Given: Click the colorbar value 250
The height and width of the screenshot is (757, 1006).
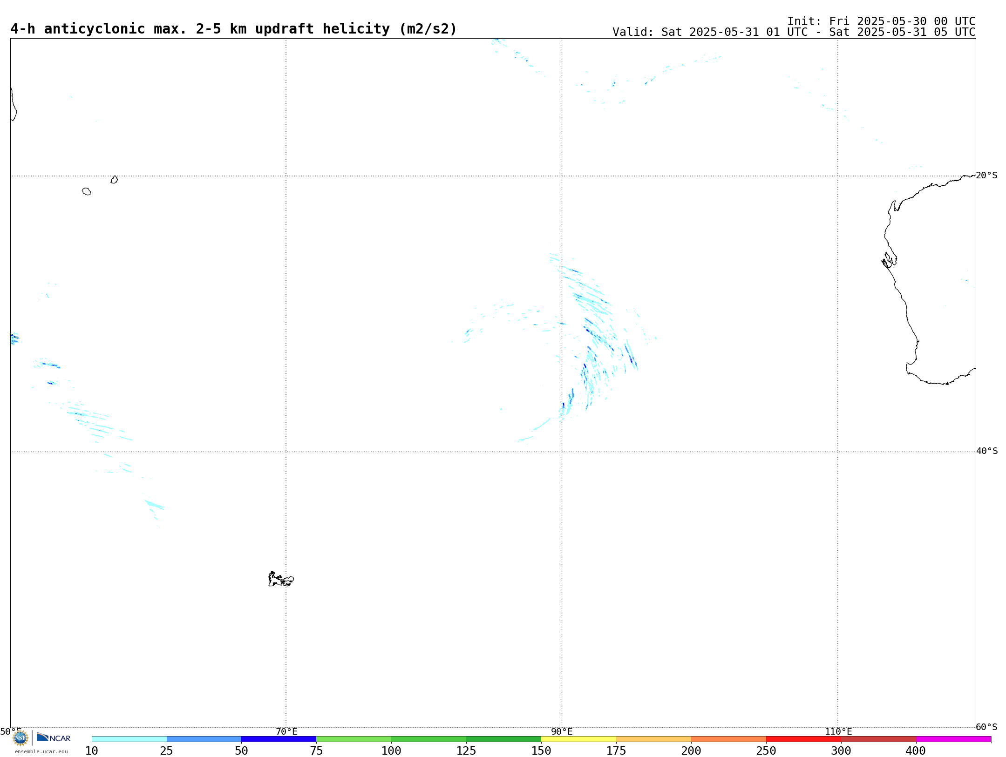Looking at the screenshot, I should pos(766,751).
